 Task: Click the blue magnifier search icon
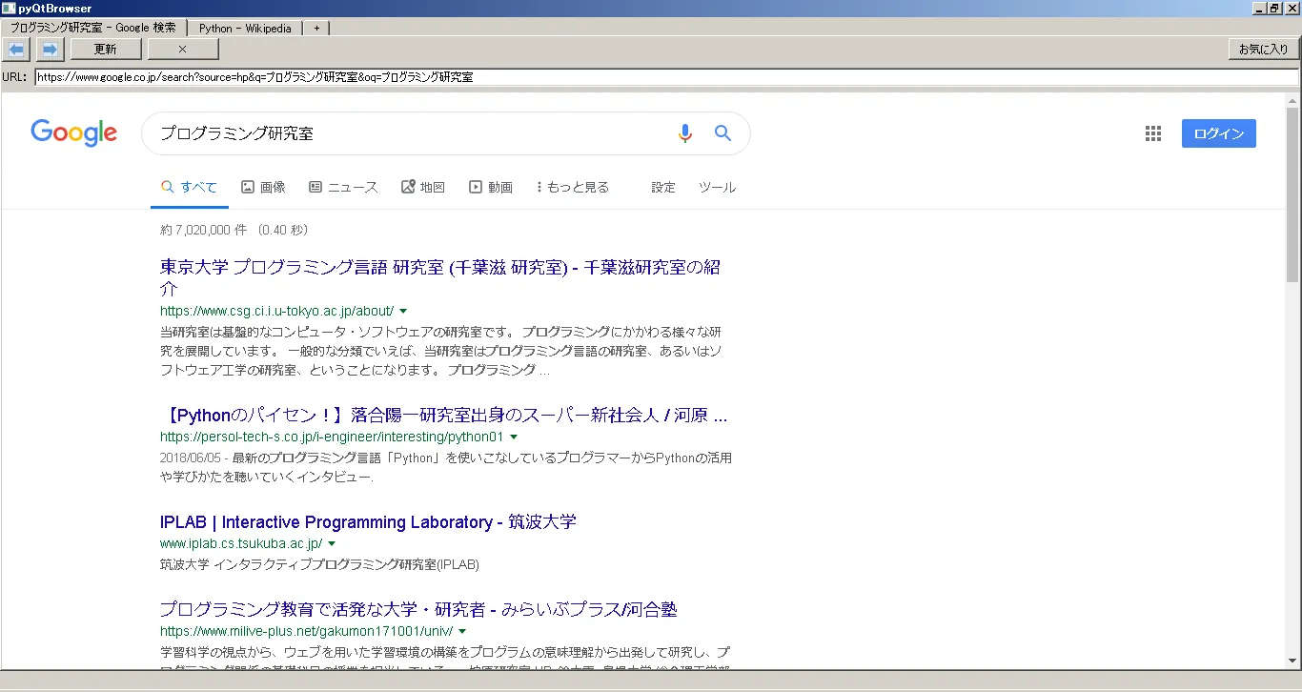point(722,133)
